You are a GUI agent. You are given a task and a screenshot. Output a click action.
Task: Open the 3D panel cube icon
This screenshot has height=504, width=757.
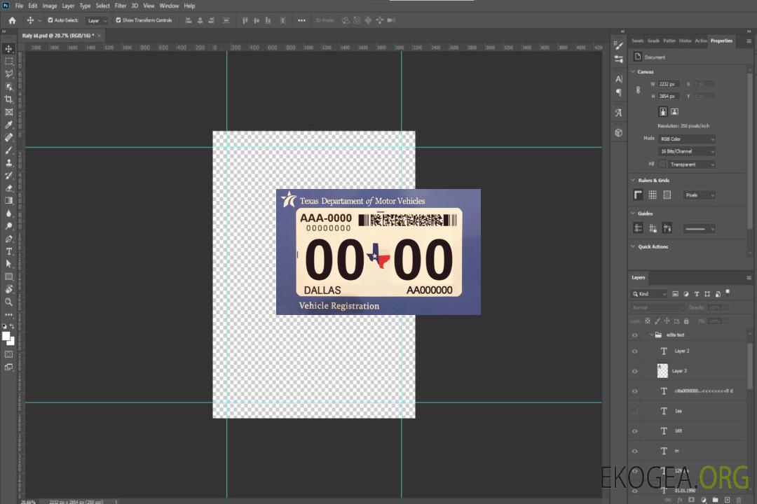[618, 132]
